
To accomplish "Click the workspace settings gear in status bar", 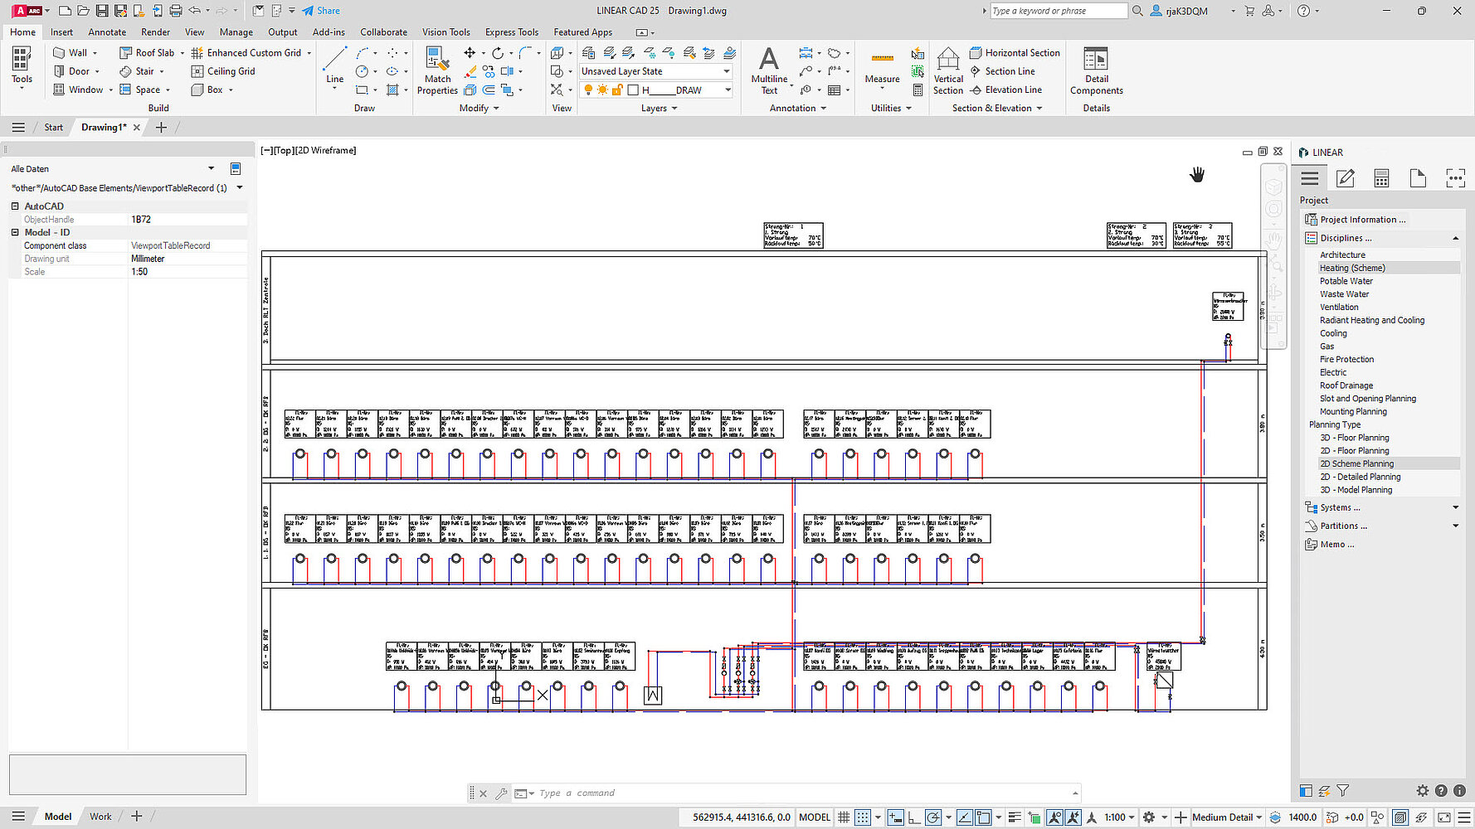I will (1149, 817).
